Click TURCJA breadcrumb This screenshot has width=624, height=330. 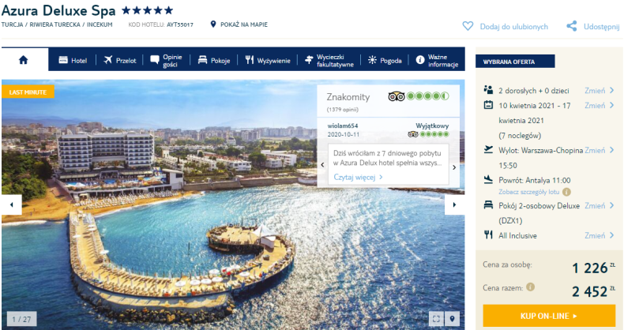[x=12, y=24]
